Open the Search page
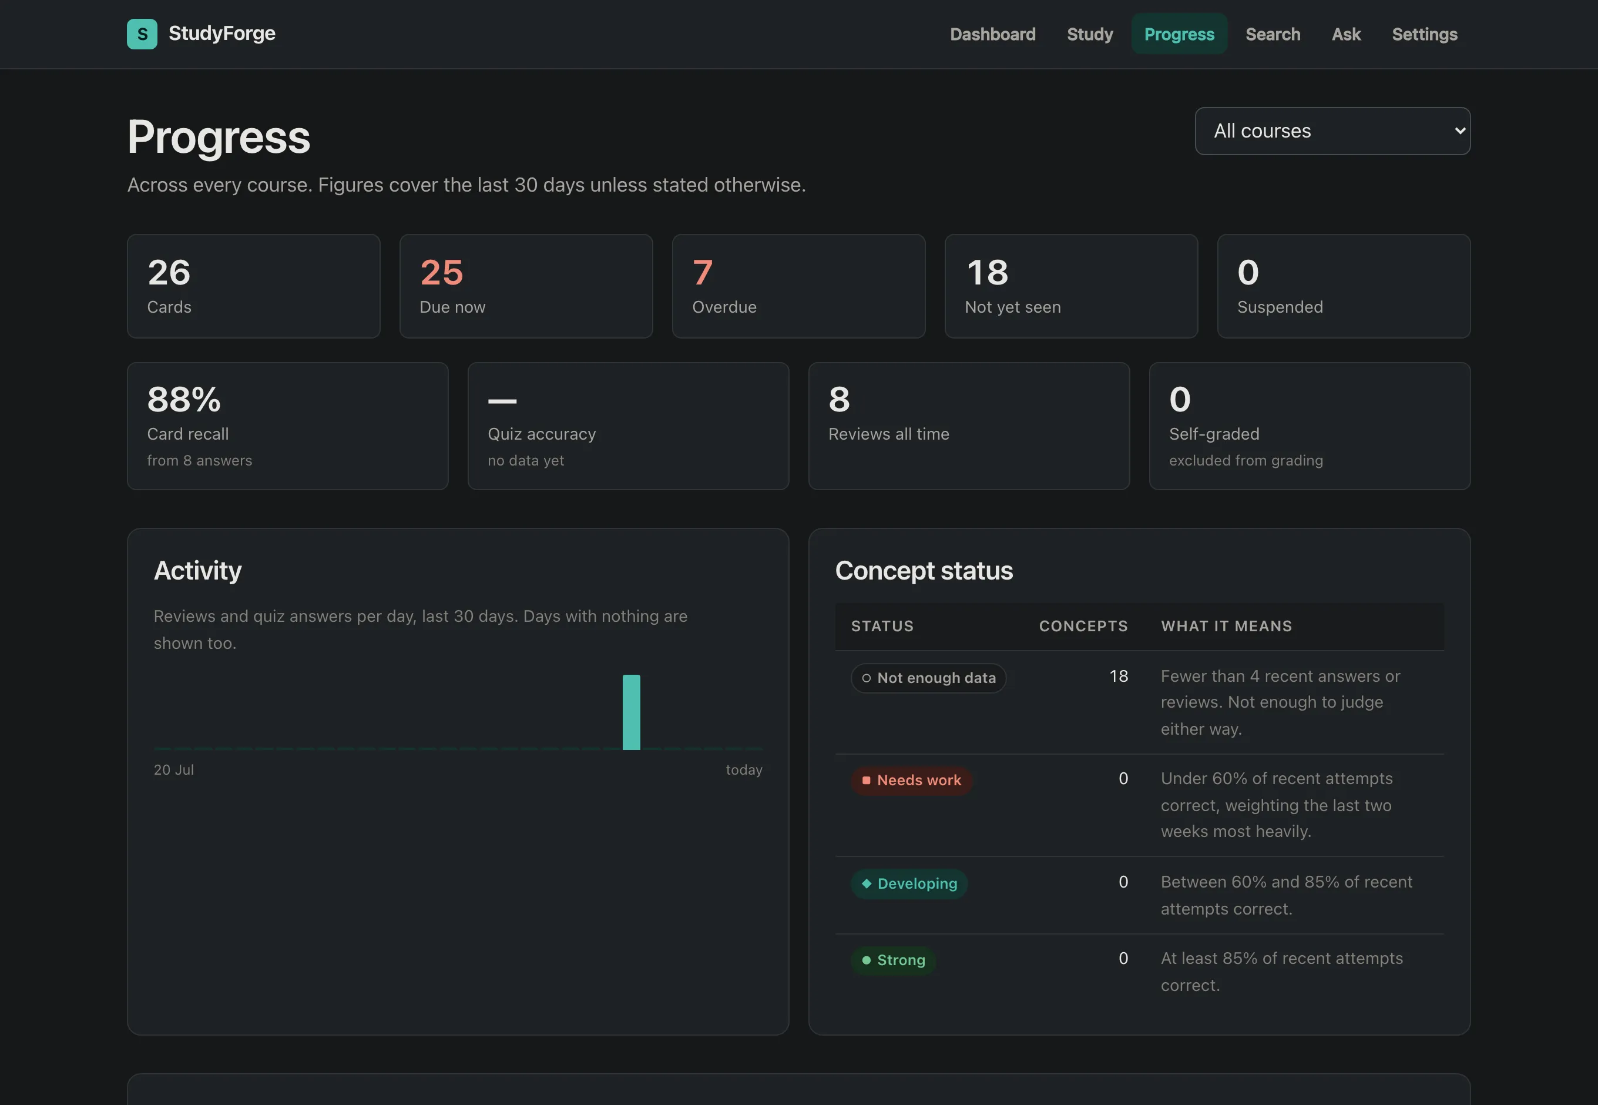 pos(1273,34)
